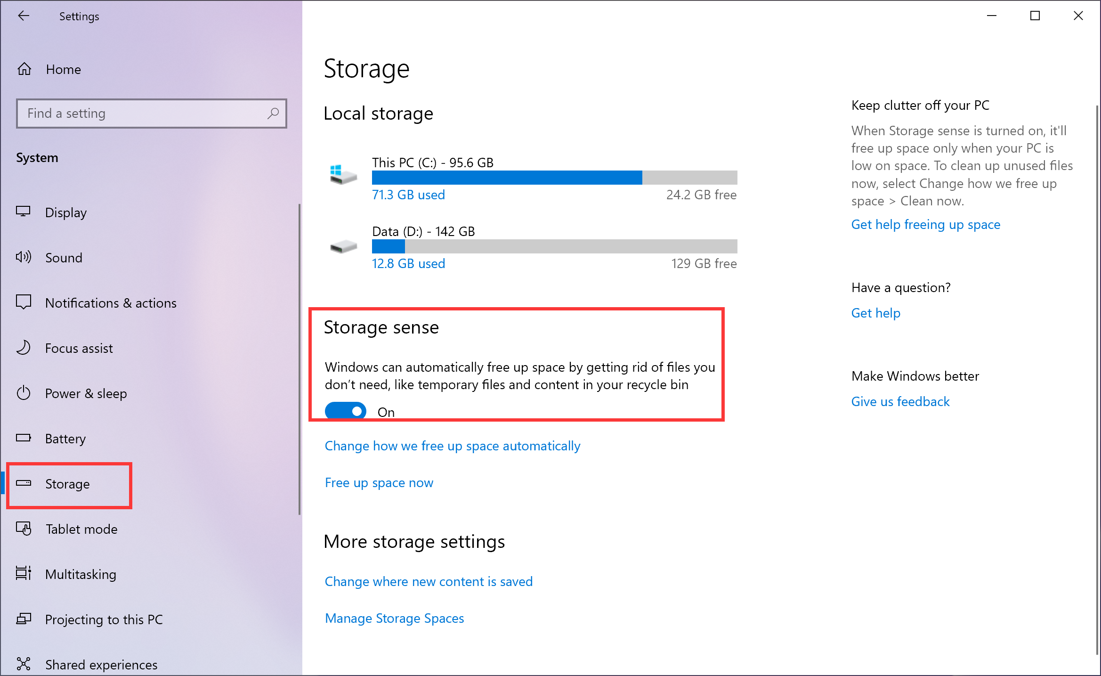
Task: Open Change how we free up space automatically
Action: coord(452,446)
